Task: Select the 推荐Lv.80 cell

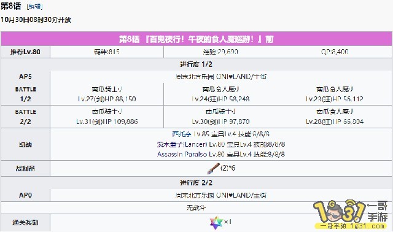Action: (x=25, y=52)
